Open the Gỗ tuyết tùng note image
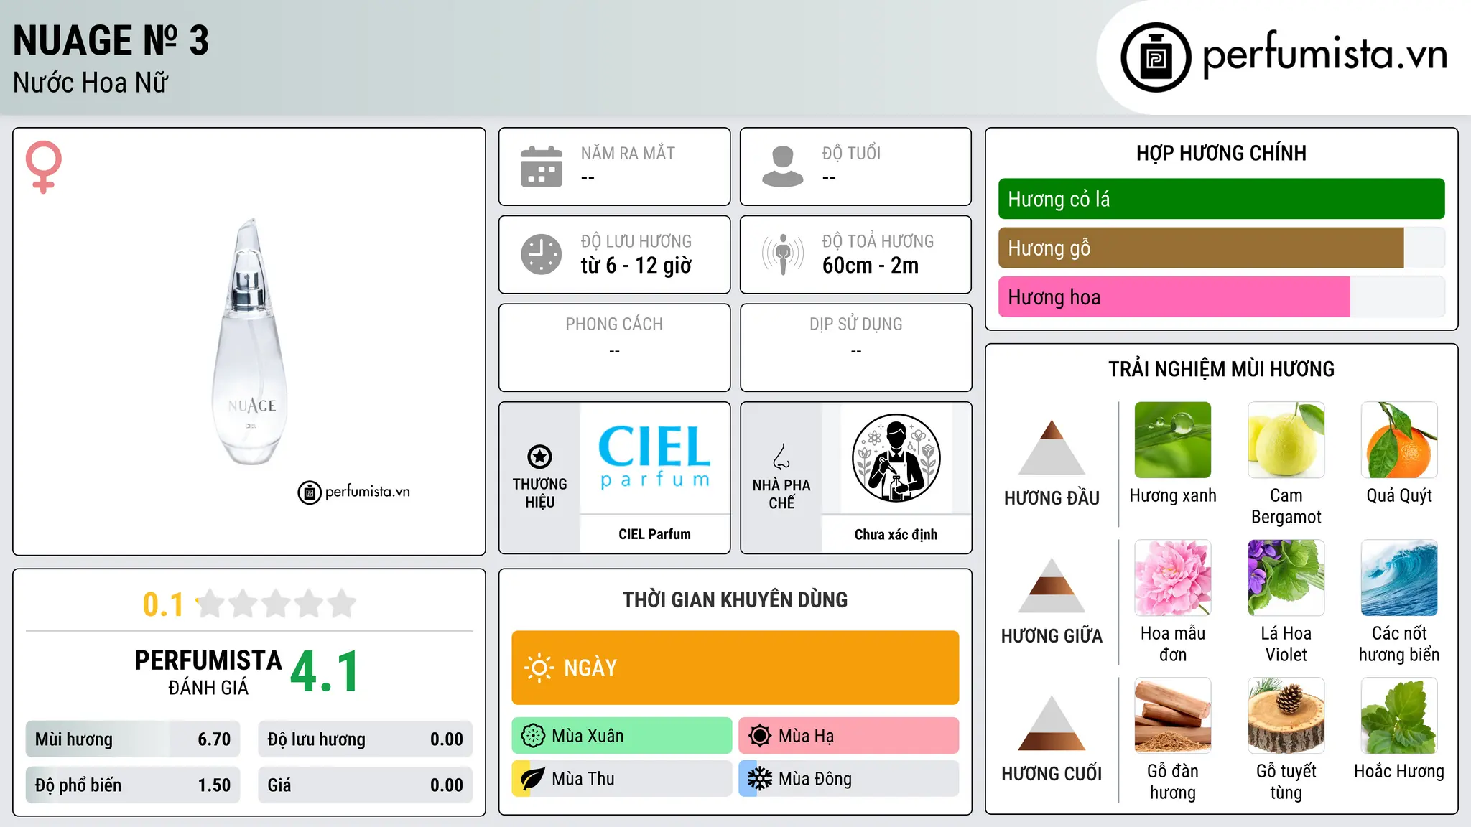 (x=1286, y=716)
